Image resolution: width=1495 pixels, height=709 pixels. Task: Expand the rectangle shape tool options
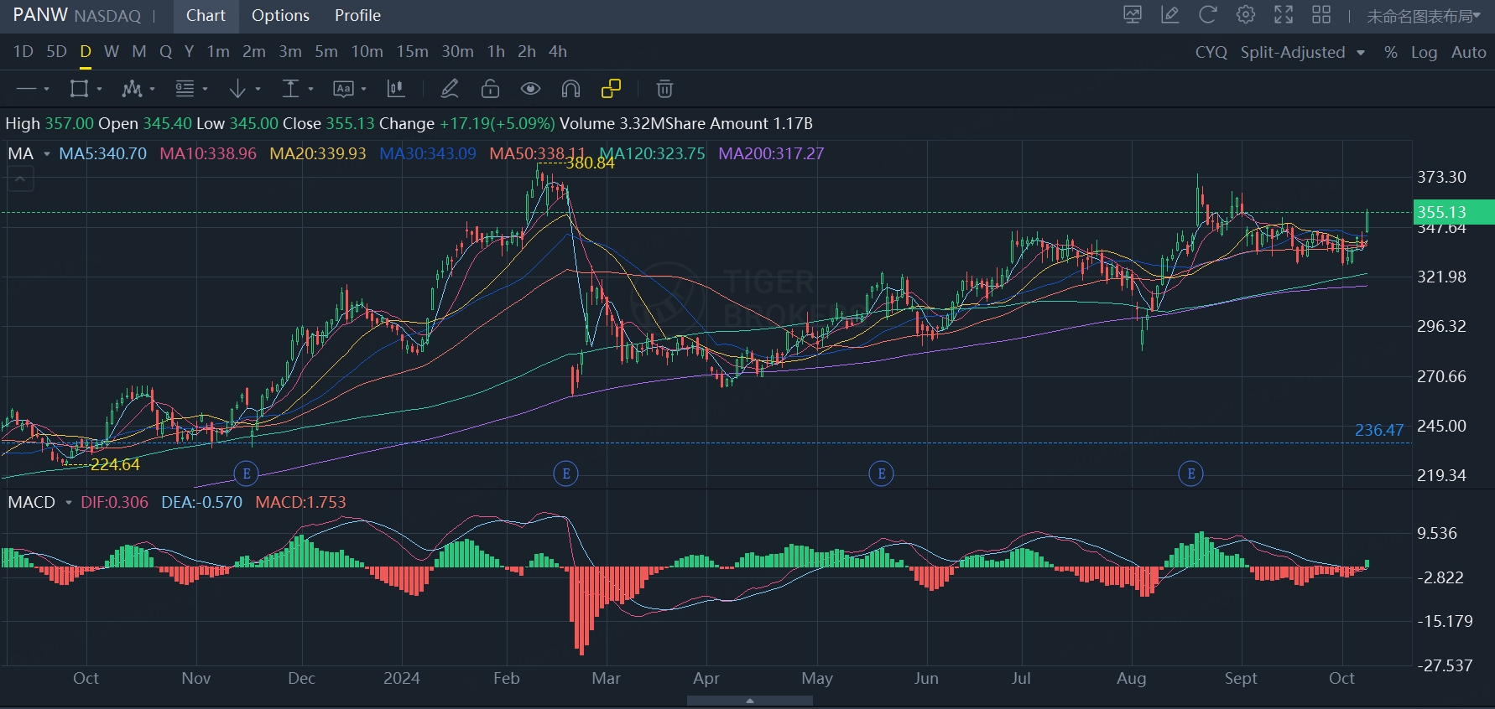(x=99, y=89)
